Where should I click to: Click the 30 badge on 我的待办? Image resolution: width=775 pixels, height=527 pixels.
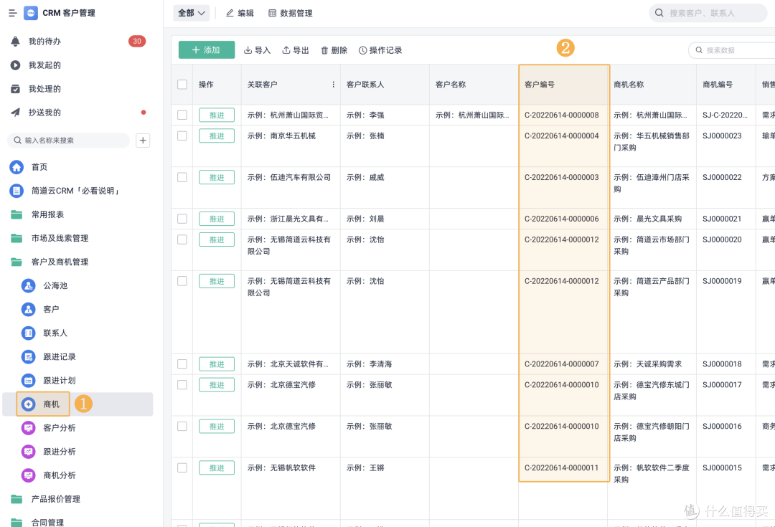(x=137, y=42)
